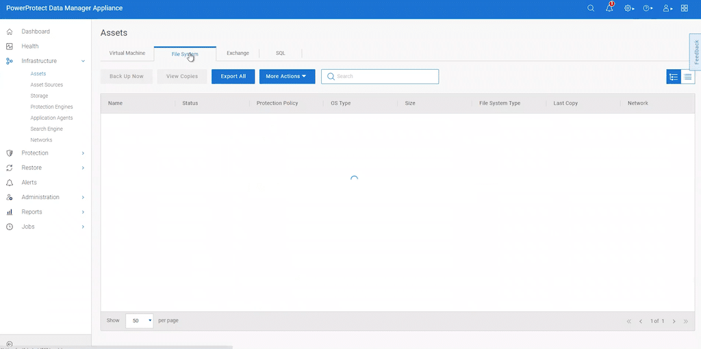Click the Reports bar chart icon
This screenshot has width=701, height=349.
pos(10,212)
